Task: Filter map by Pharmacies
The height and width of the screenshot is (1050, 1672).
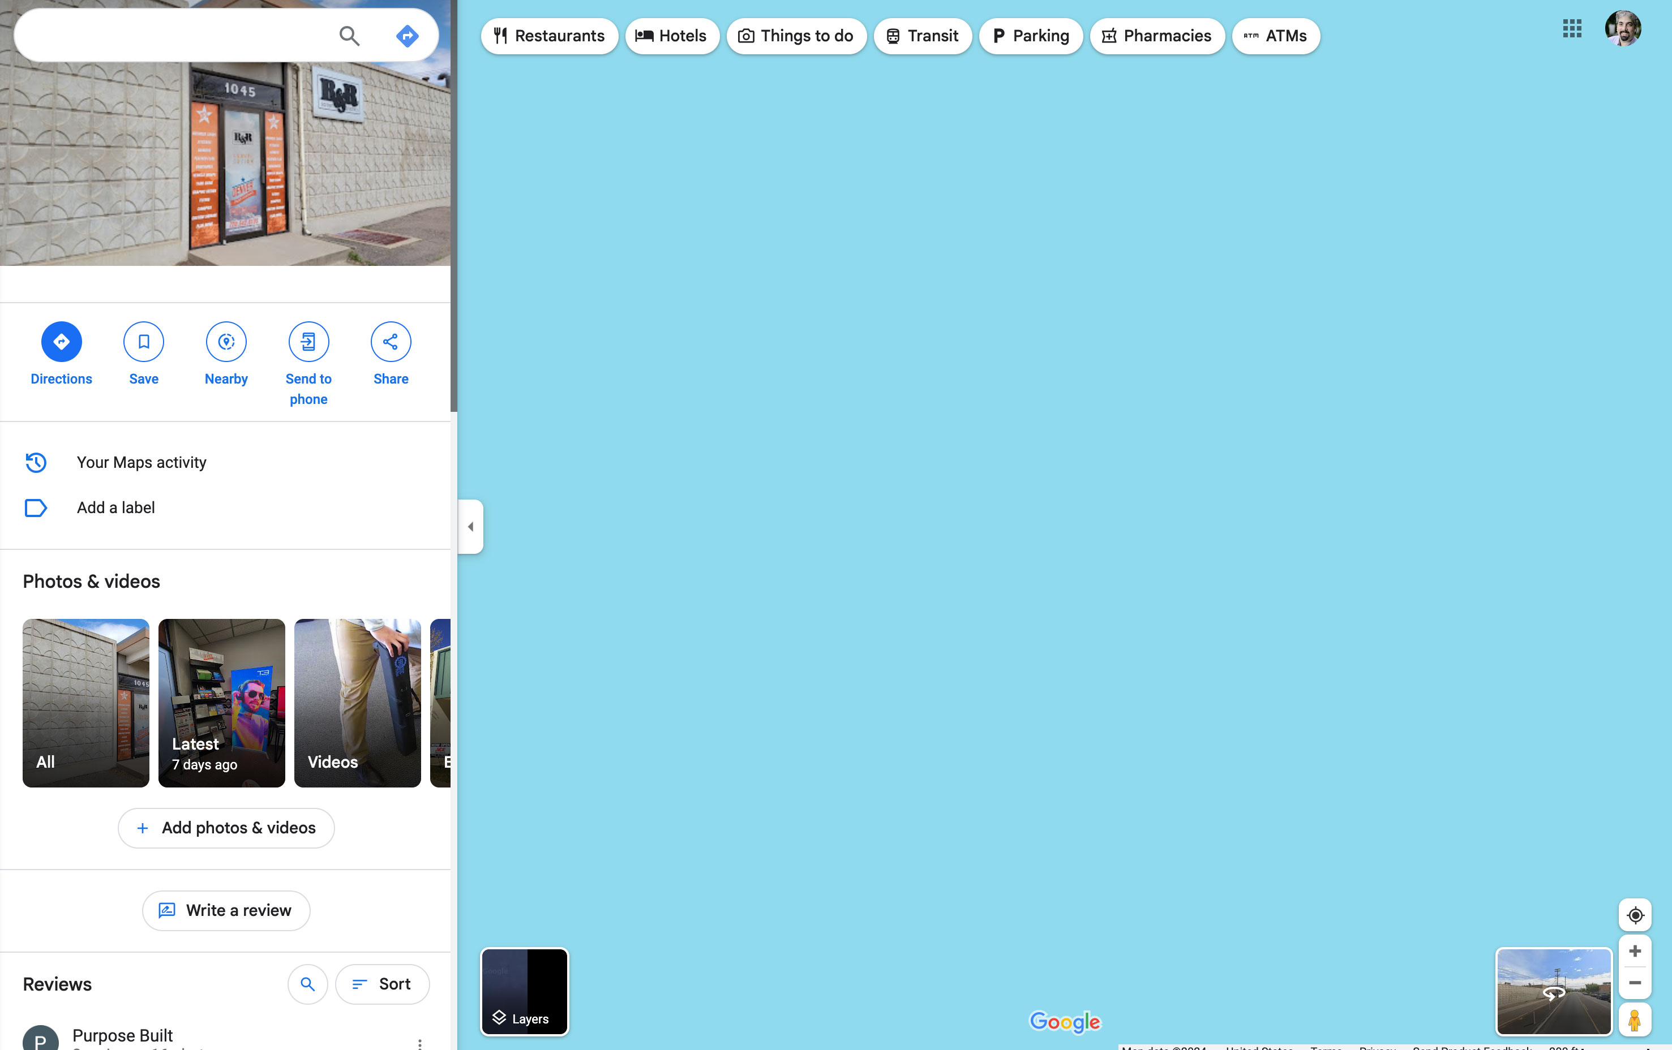Action: (x=1157, y=36)
